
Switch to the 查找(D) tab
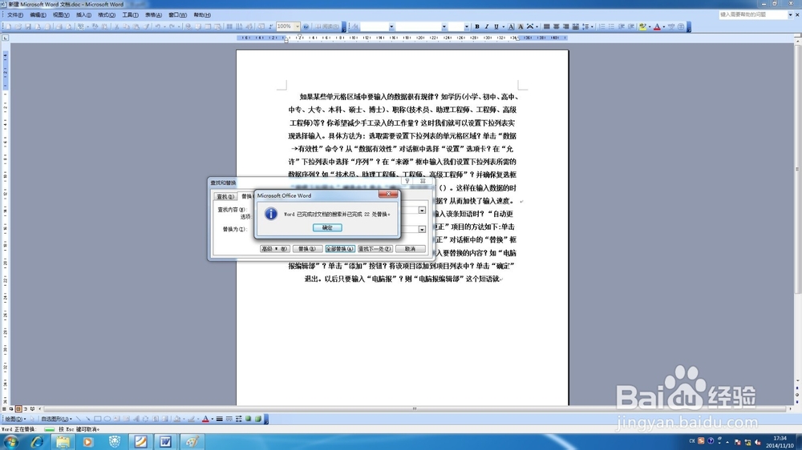click(x=225, y=197)
